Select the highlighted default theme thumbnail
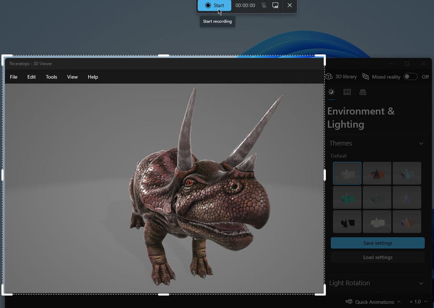Image resolution: width=434 pixels, height=308 pixels. pos(347,173)
